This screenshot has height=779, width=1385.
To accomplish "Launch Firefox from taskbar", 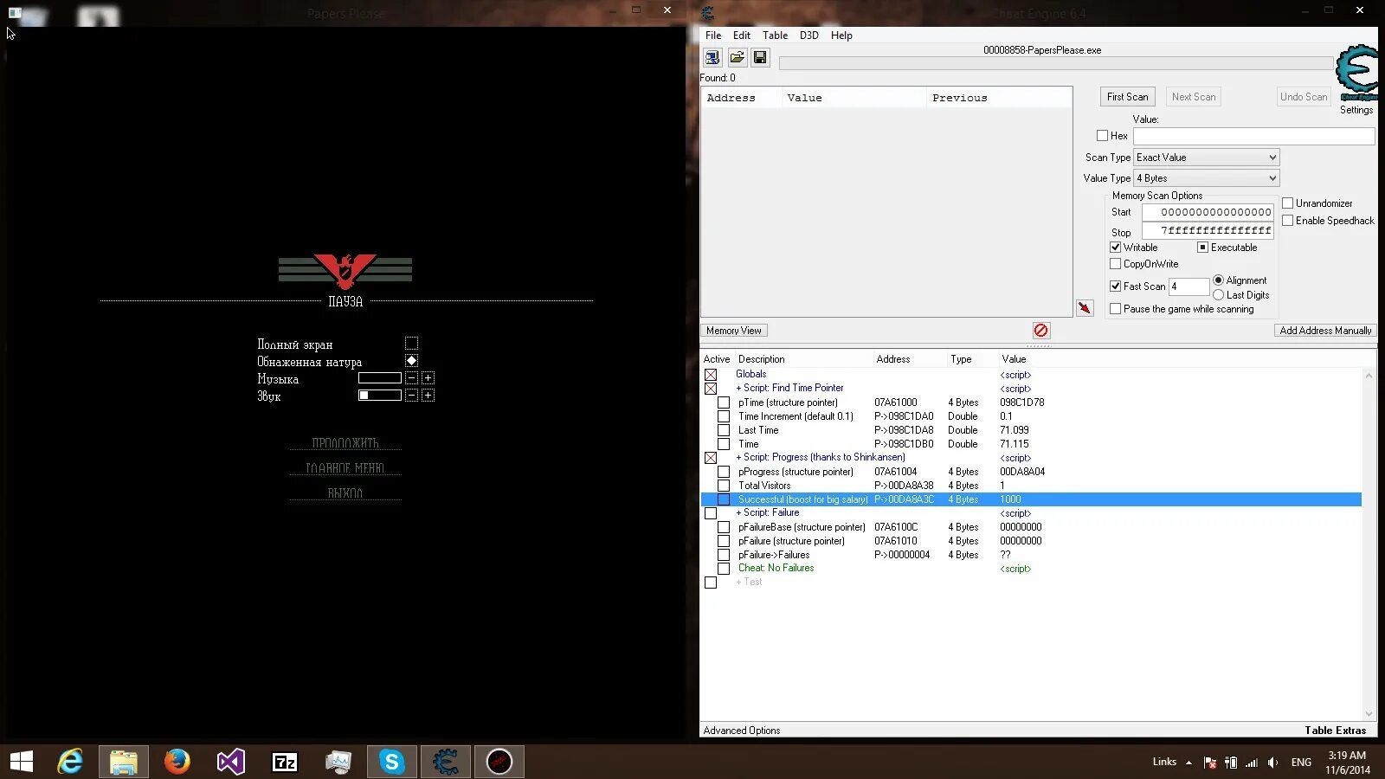I will click(x=177, y=762).
